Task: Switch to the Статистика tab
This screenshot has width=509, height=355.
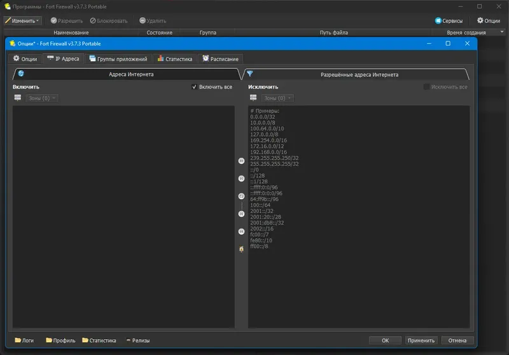Action: tap(175, 59)
